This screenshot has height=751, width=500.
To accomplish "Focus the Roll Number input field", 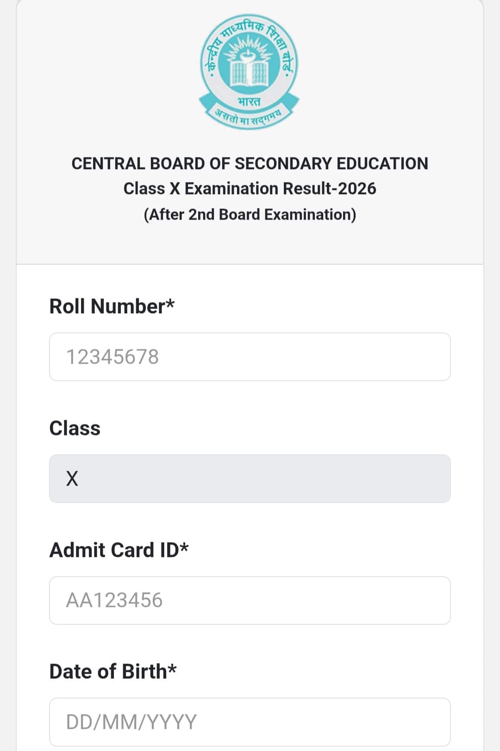I will click(x=250, y=357).
